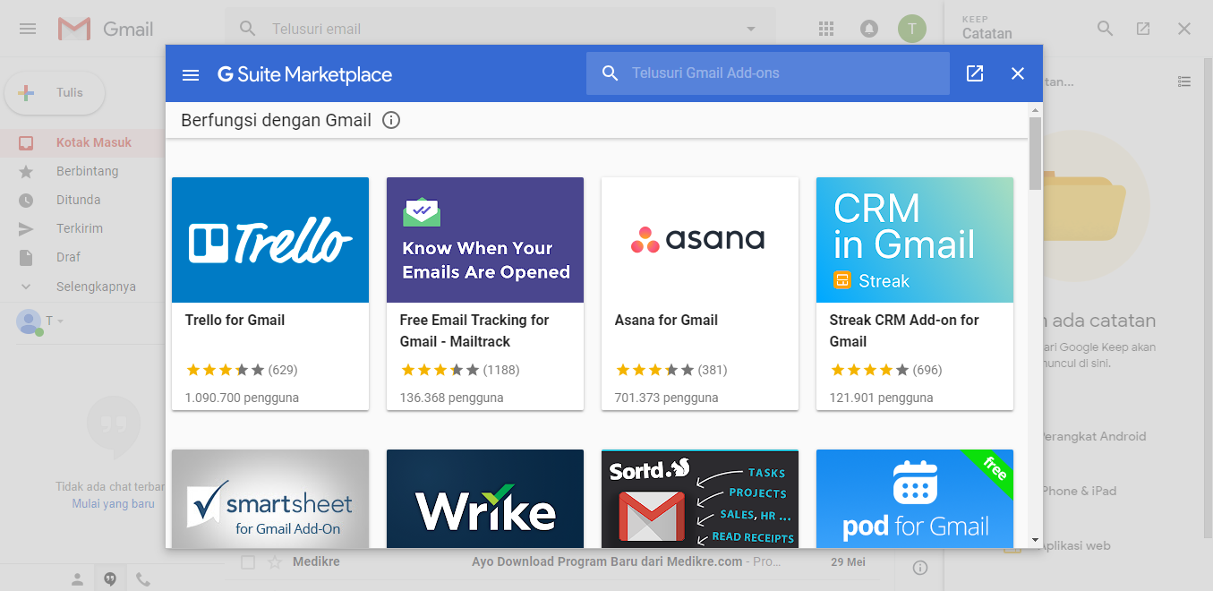Tick the Medikre email checkbox
Screen dimensions: 1213x591
(x=248, y=562)
